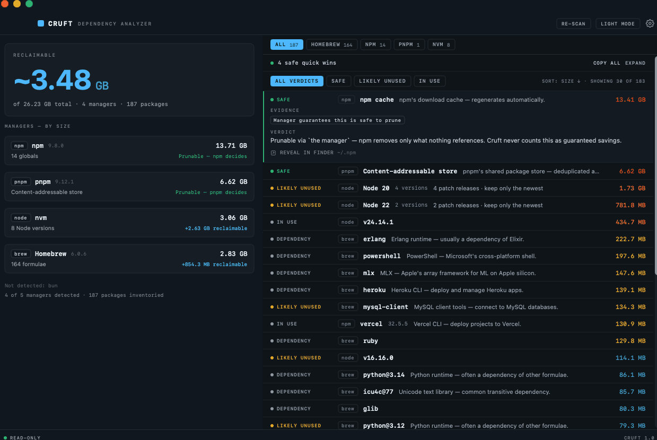Filter by IN USE verdict
657x440 pixels.
tap(430, 81)
